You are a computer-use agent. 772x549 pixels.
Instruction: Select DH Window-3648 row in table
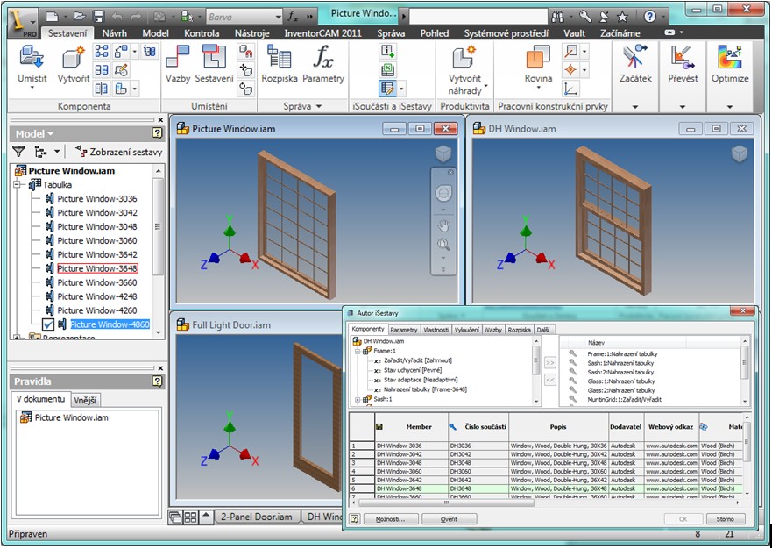[548, 488]
